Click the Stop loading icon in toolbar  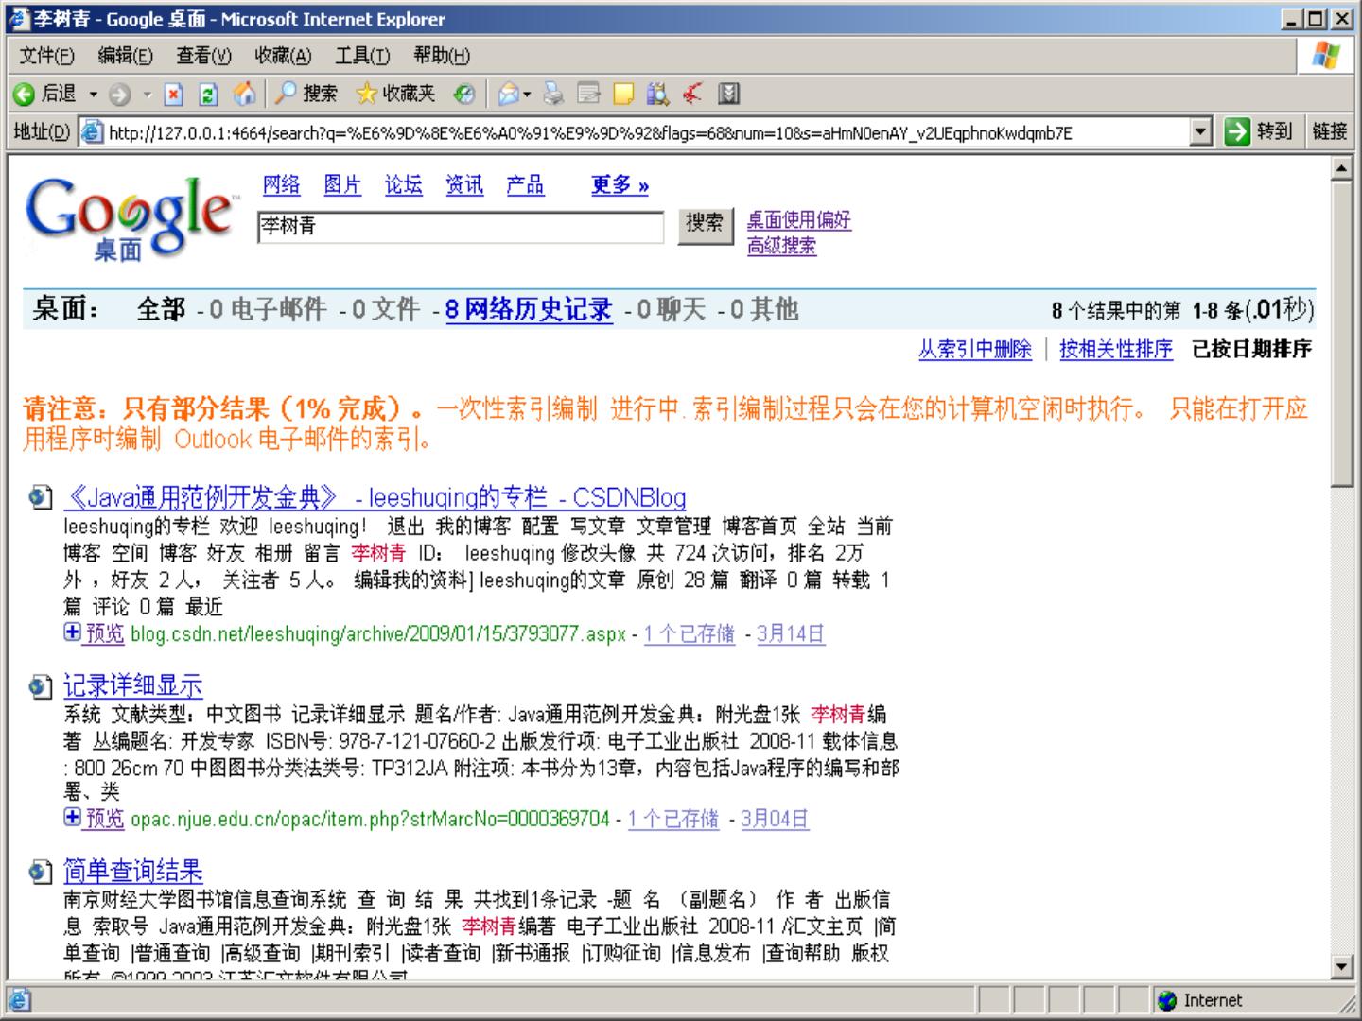pos(174,94)
